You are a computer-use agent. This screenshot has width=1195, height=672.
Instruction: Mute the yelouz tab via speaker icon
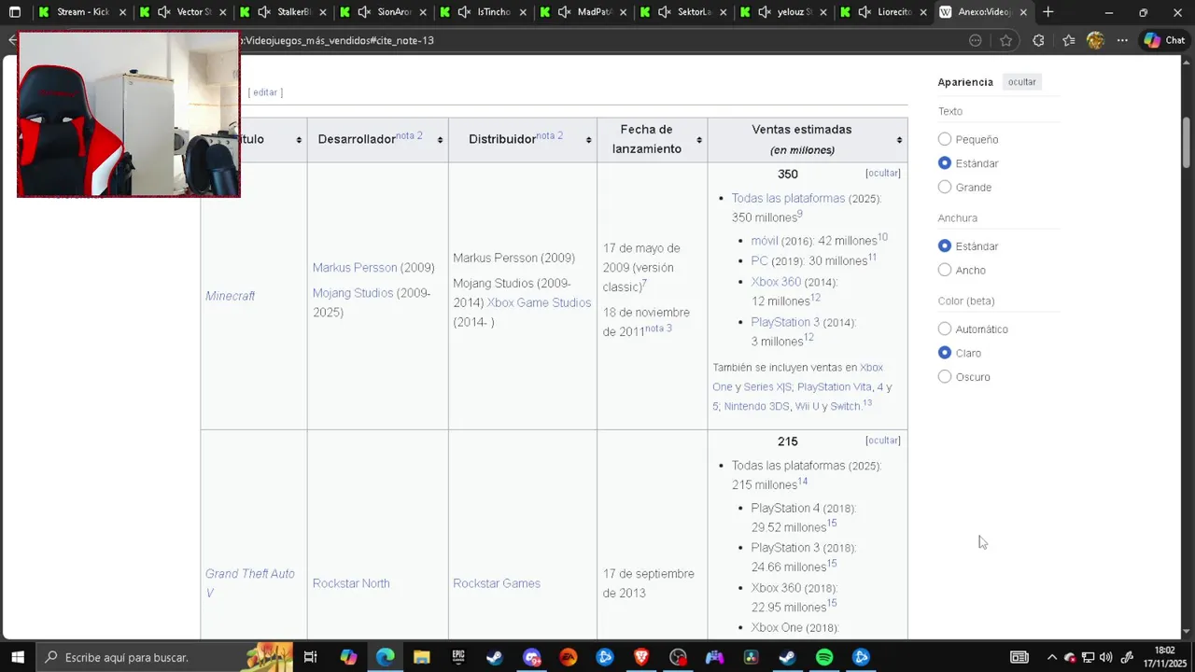(764, 12)
